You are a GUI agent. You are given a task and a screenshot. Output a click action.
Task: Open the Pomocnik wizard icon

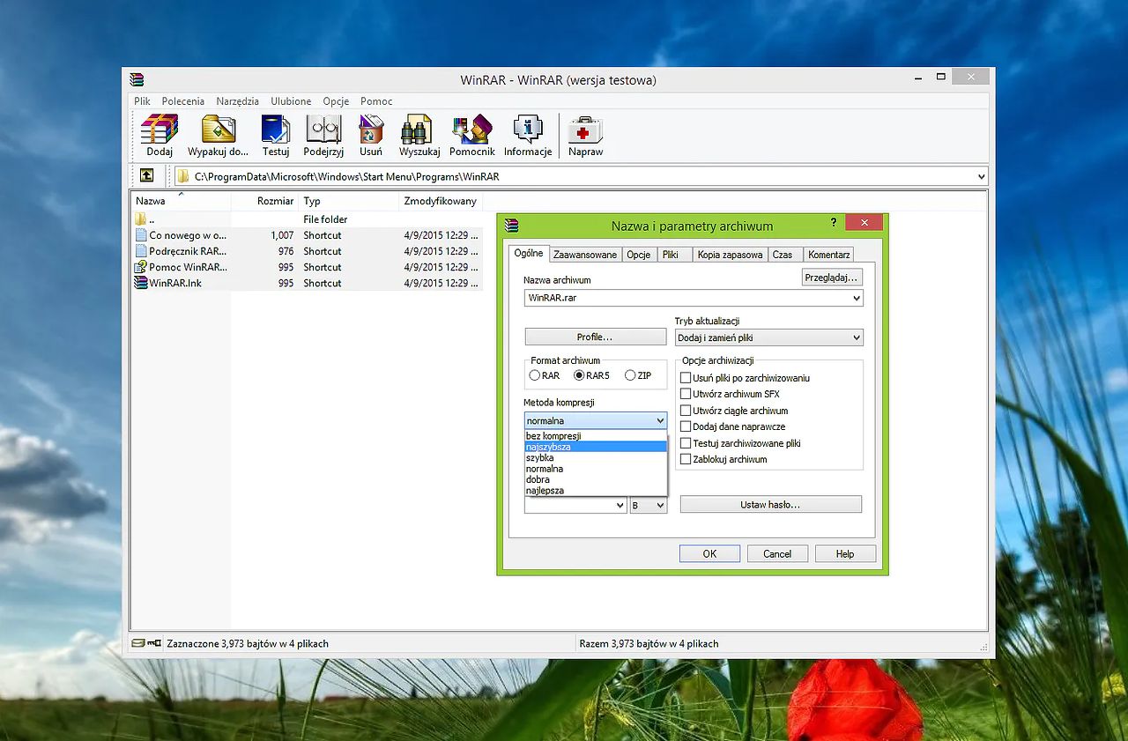471,130
